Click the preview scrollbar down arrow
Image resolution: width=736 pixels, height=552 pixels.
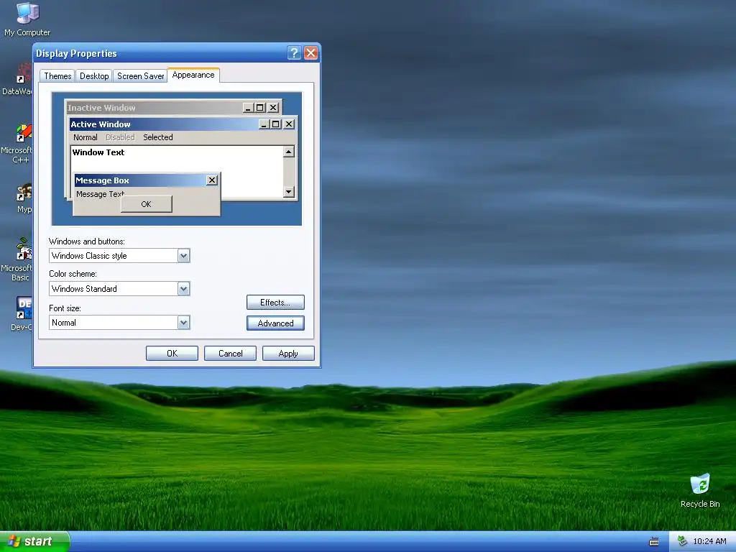pos(289,191)
